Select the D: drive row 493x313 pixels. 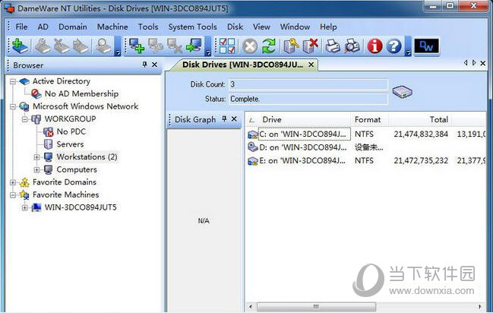[x=366, y=147]
